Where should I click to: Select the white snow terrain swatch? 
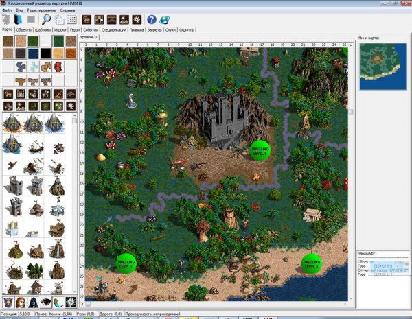click(x=46, y=41)
